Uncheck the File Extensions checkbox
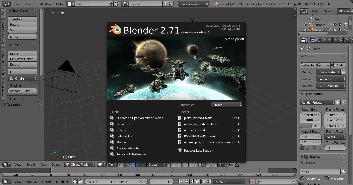 [x=327, y=178]
